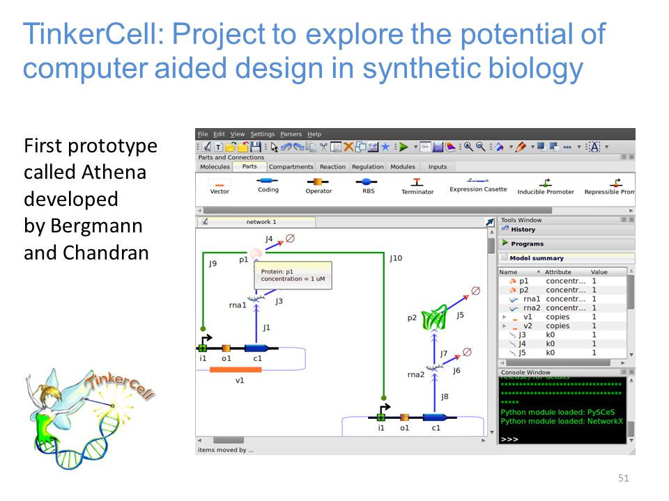Expand the v1 row in Model summary
Image resolution: width=669 pixels, height=501 pixels.
(x=504, y=317)
